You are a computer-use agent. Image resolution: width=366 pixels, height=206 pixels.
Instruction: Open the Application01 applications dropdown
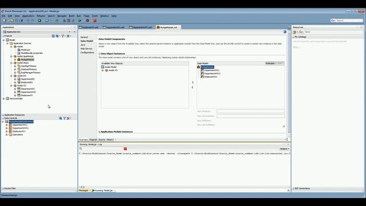coord(70,32)
